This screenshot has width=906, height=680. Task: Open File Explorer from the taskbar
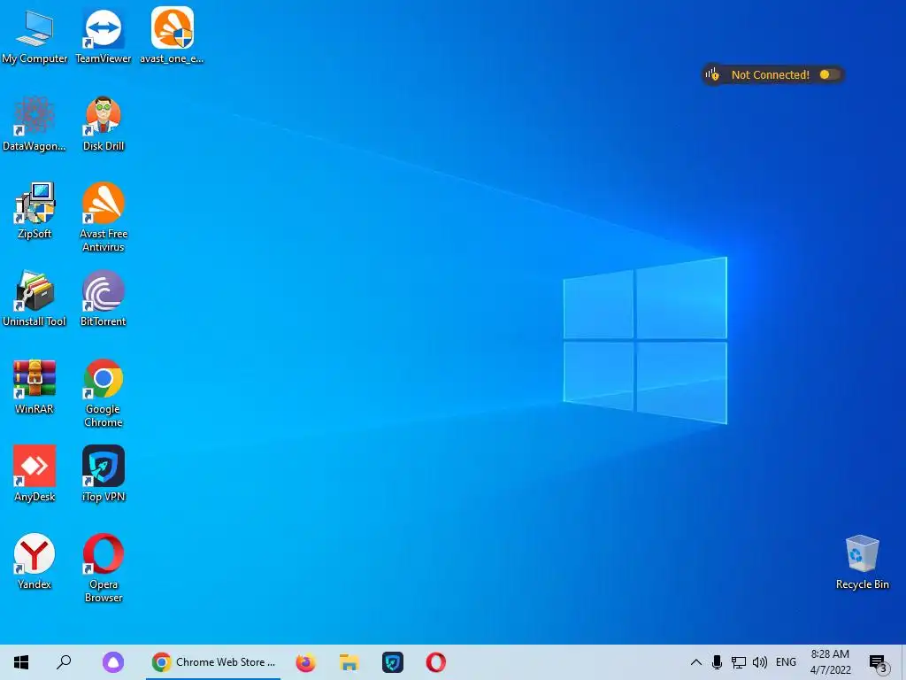tap(349, 662)
